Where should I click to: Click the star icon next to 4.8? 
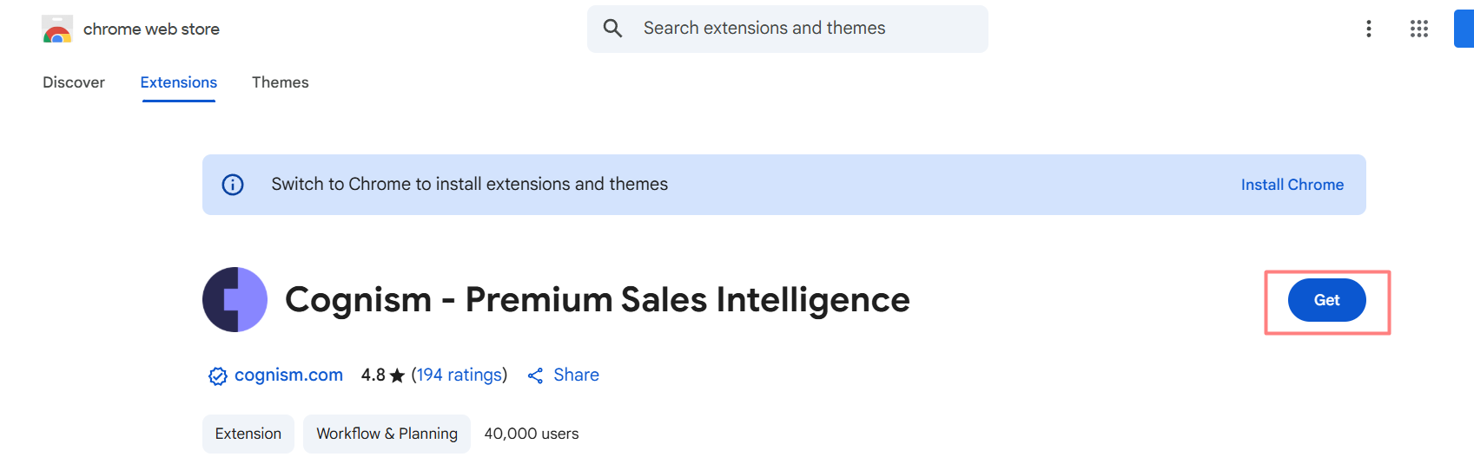(x=397, y=375)
